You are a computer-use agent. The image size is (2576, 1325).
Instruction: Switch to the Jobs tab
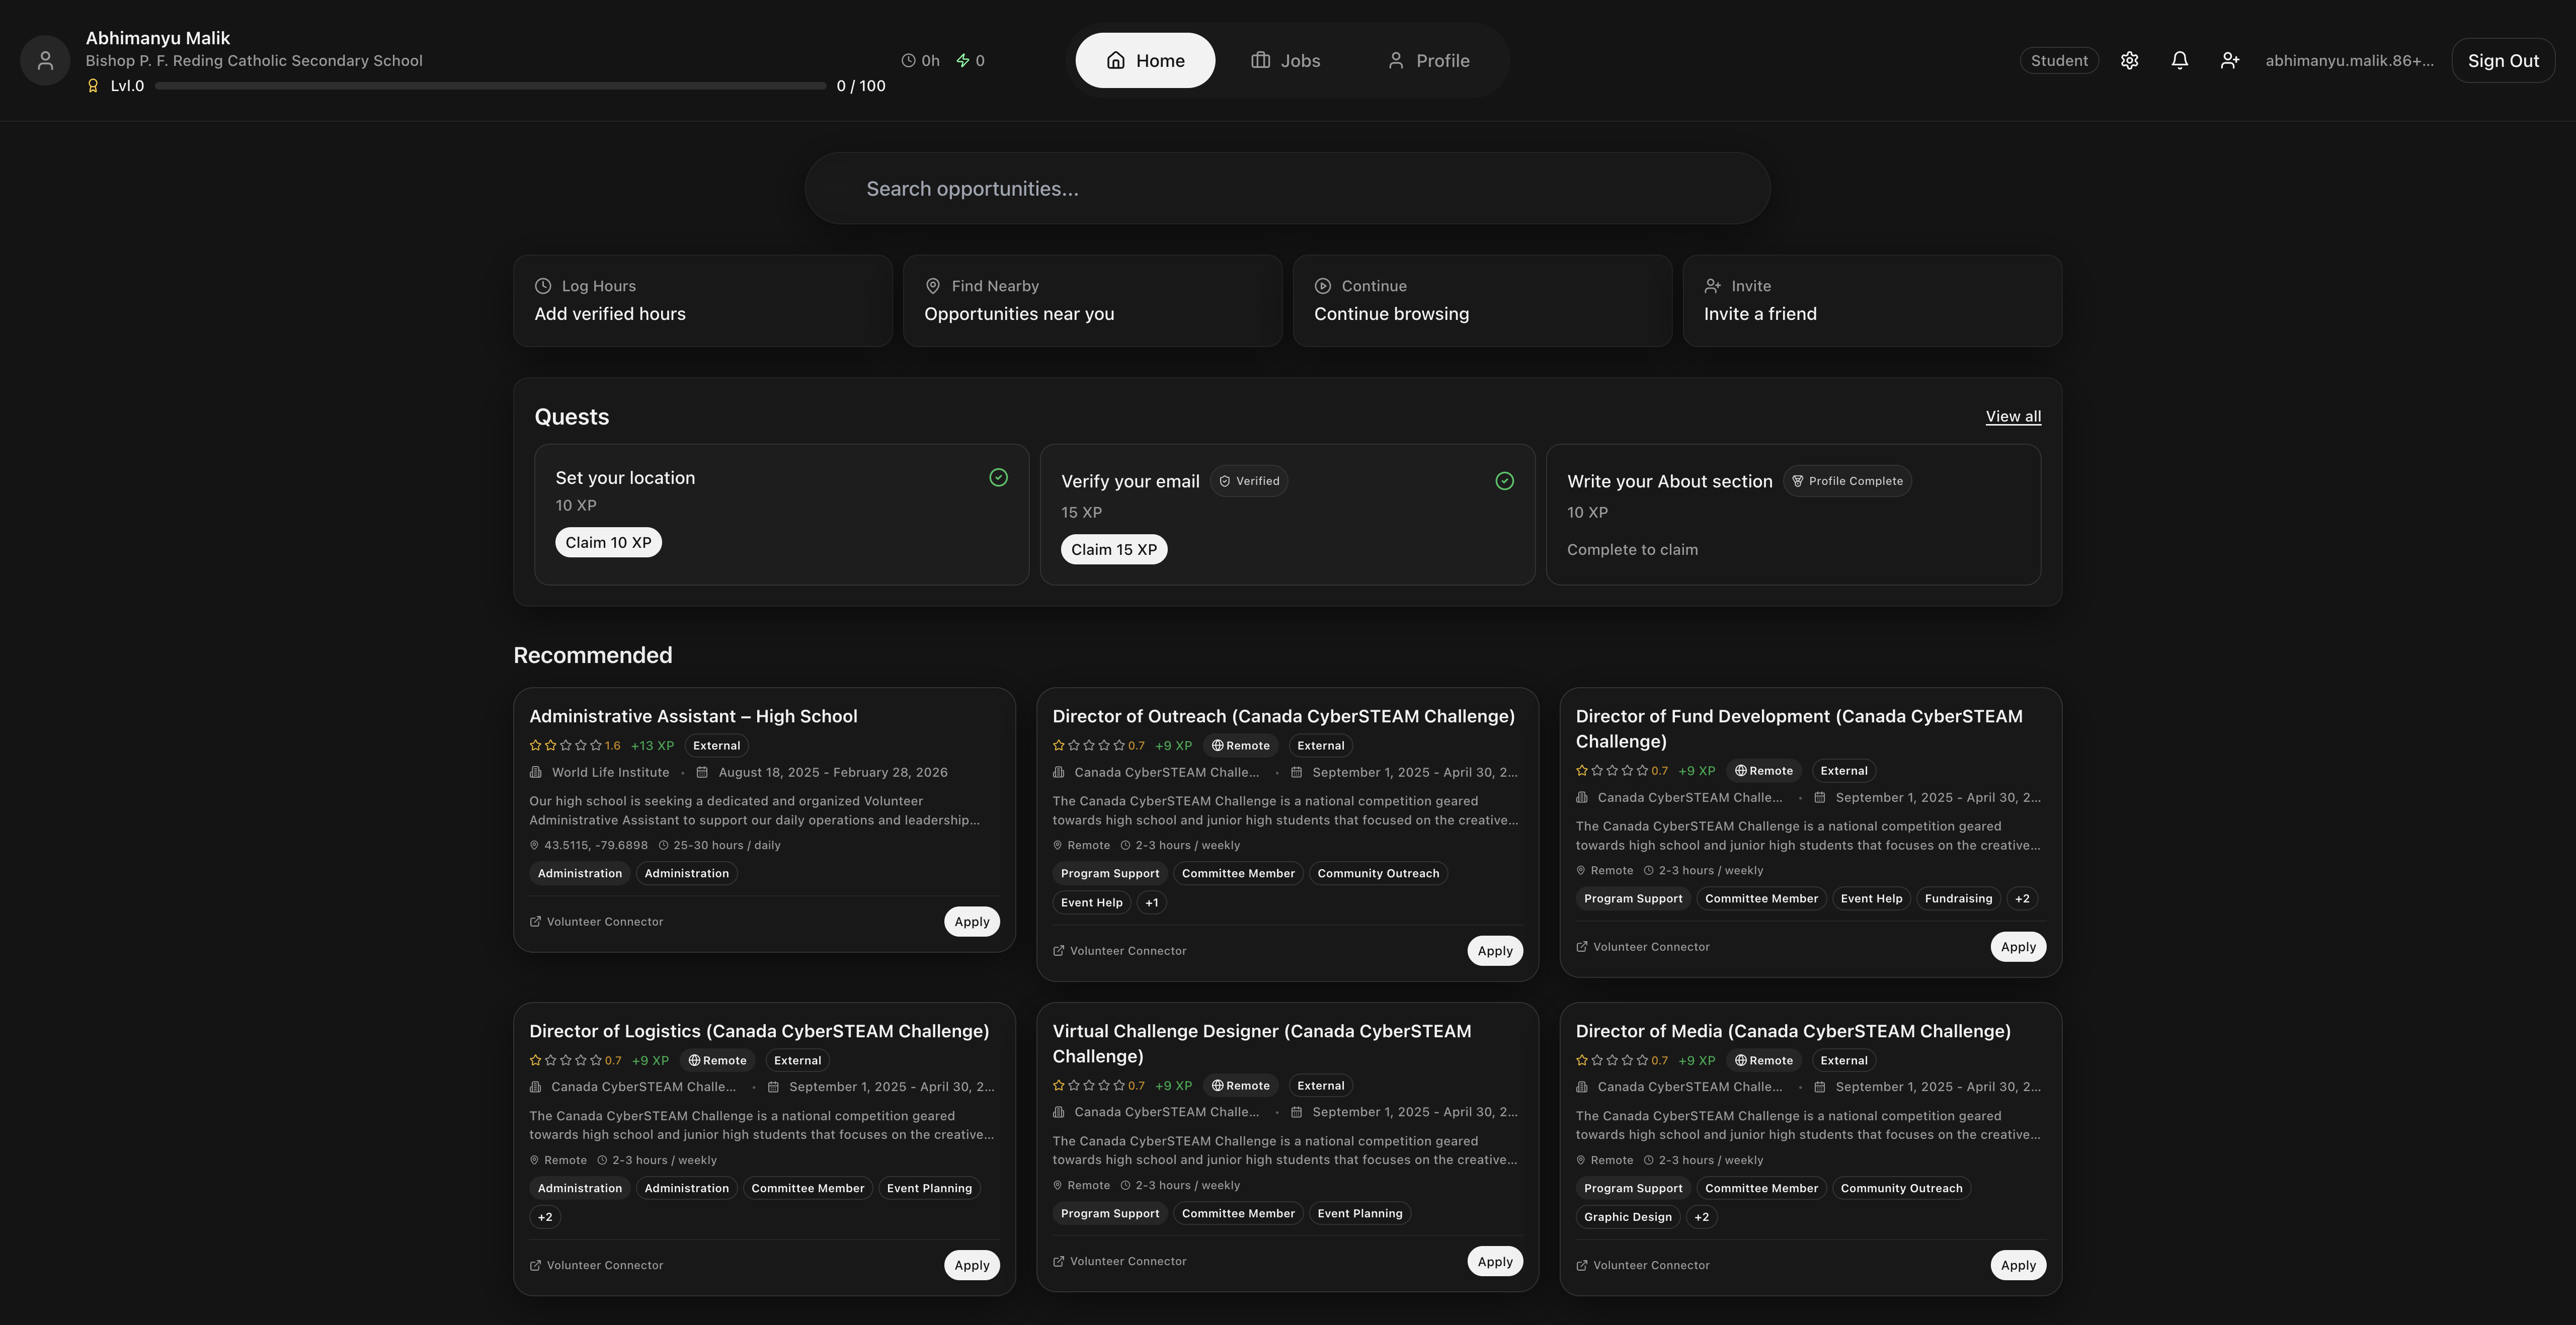coord(1285,60)
